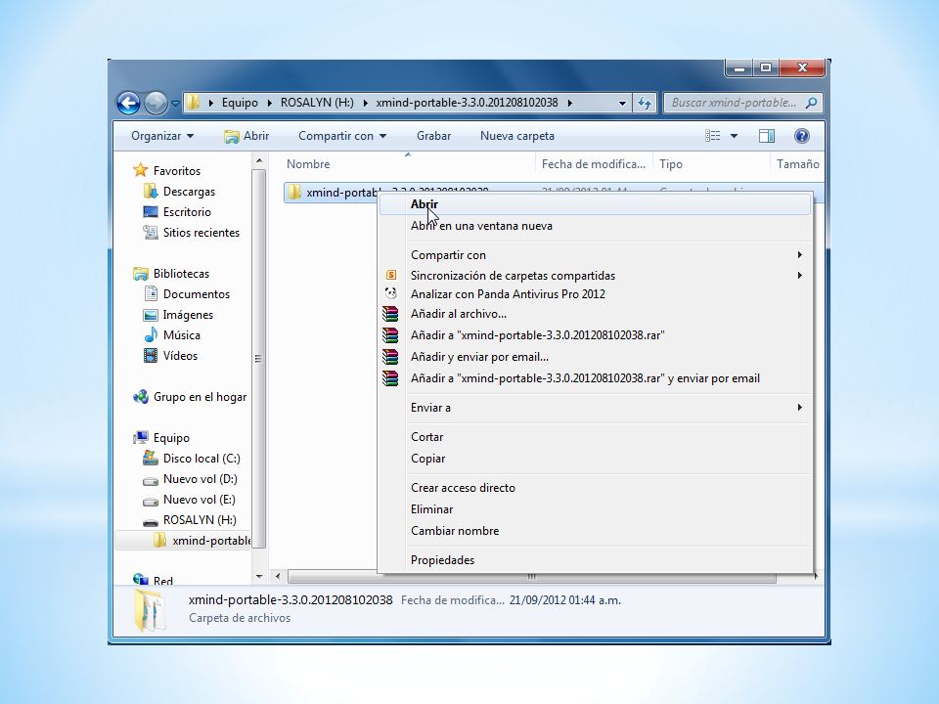Select the xmind-portable folder in the tree
The height and width of the screenshot is (704, 939).
point(201,541)
